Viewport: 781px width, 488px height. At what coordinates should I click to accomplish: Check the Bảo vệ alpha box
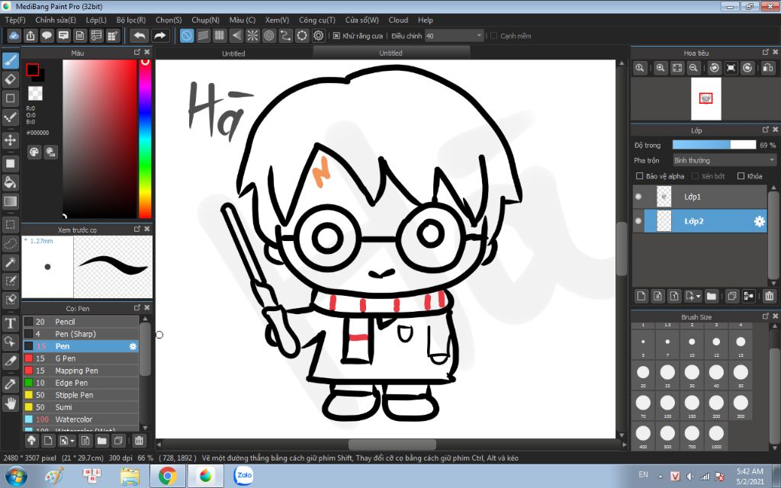(x=640, y=176)
